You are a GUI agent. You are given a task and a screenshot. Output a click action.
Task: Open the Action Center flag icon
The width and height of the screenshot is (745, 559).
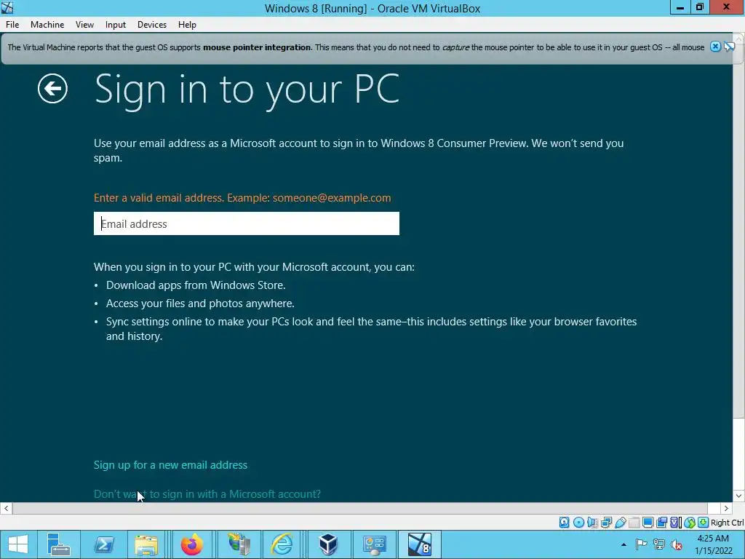[x=641, y=544]
